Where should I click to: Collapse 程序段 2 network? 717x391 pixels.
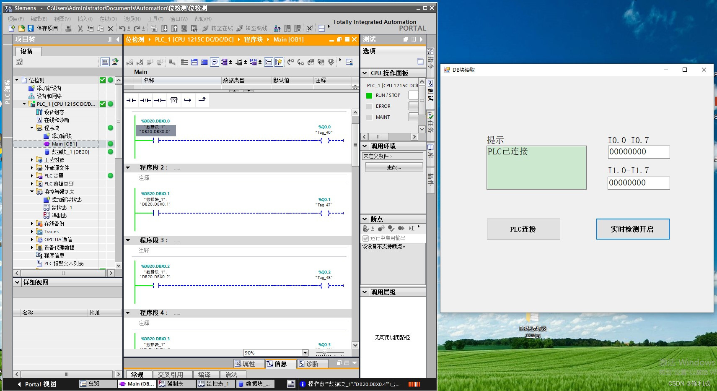pos(128,167)
